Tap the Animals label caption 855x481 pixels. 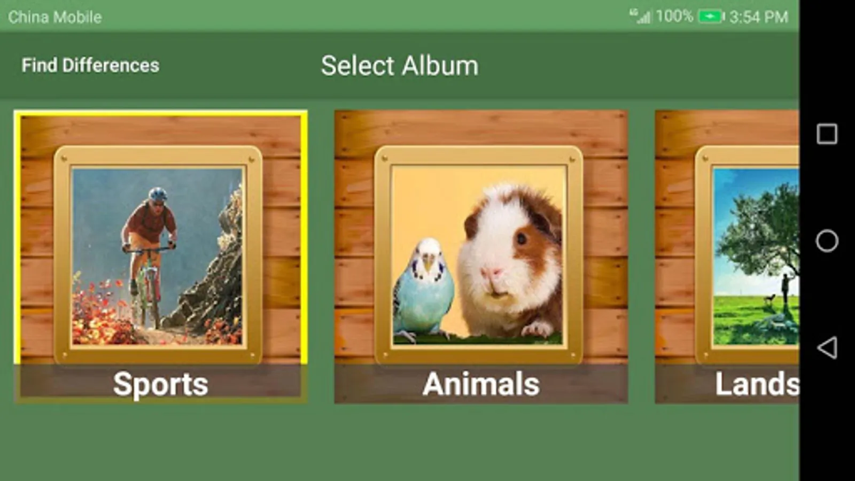pos(481,384)
